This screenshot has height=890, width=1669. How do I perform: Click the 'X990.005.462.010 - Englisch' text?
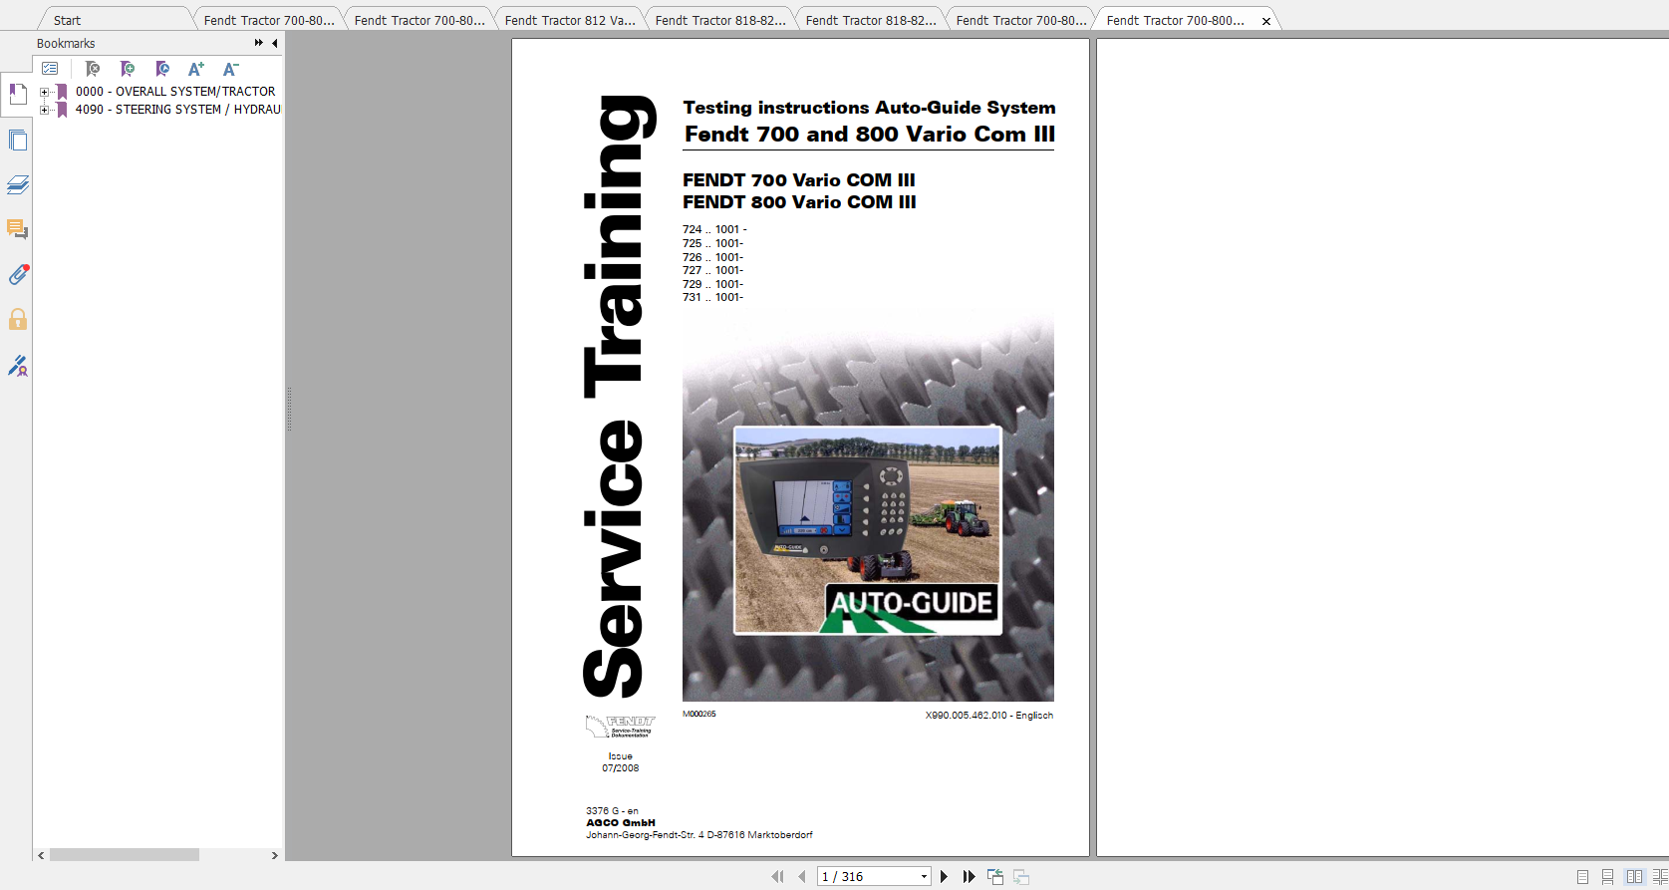tap(988, 715)
